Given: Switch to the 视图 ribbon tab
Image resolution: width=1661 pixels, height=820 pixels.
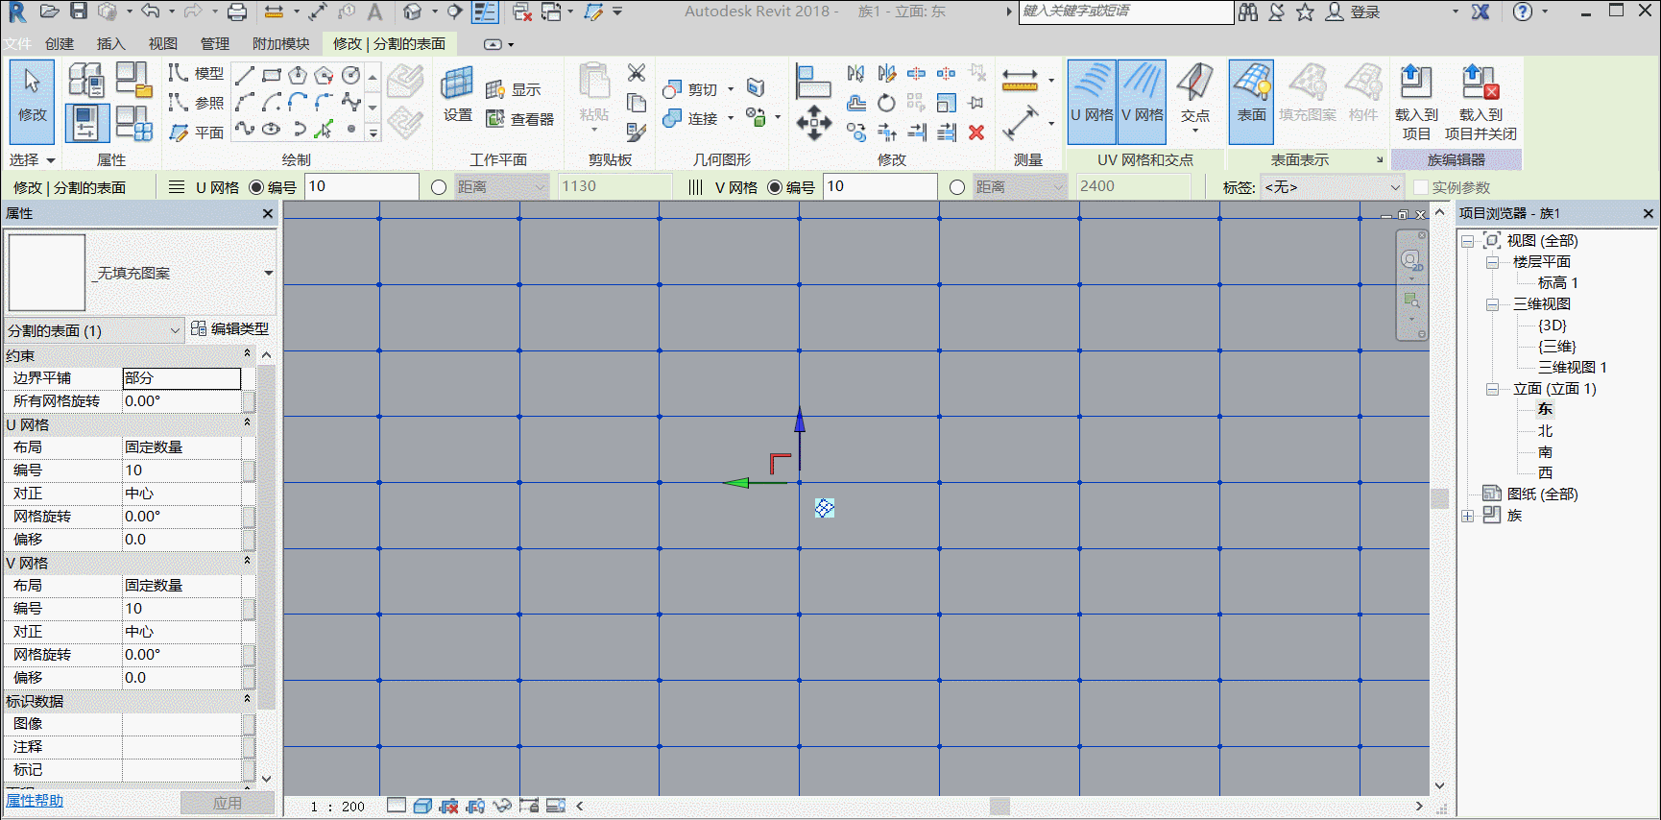Looking at the screenshot, I should 162,44.
